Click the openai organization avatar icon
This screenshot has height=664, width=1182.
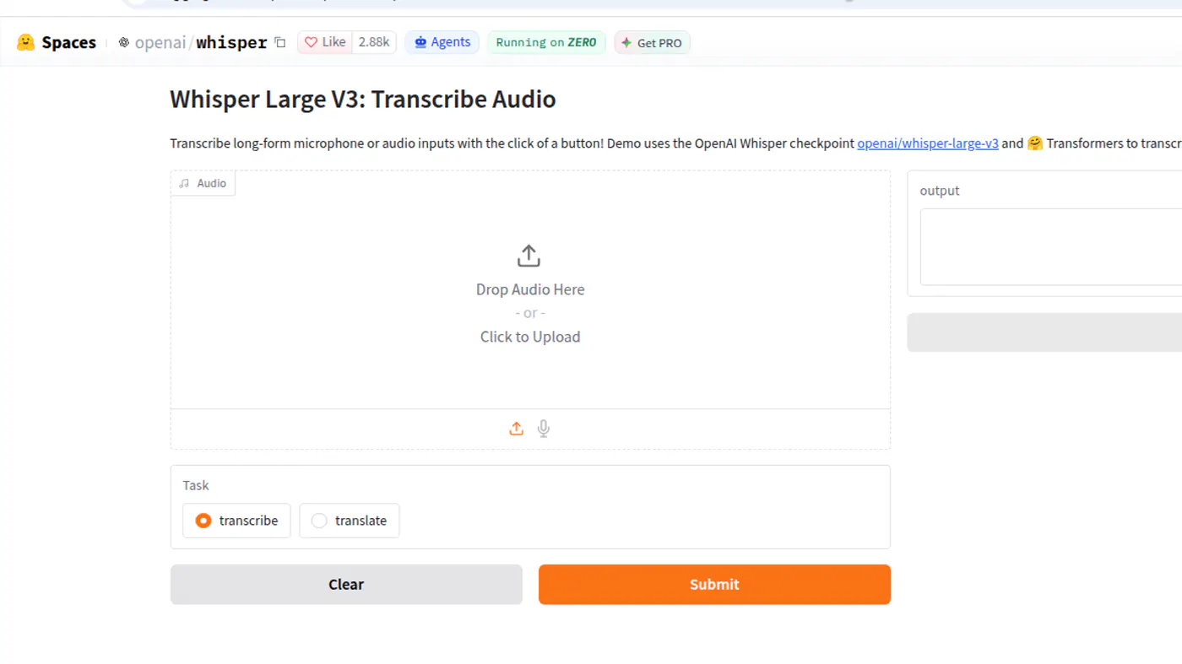[x=124, y=42]
